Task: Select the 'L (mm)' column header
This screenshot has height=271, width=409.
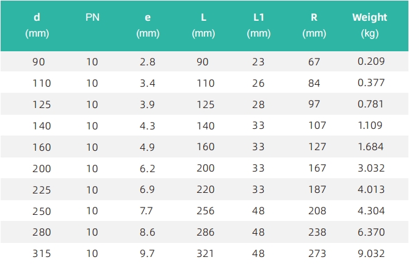Action: pos(203,25)
